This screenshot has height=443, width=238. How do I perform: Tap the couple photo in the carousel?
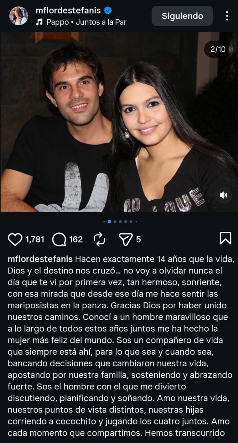tap(119, 122)
